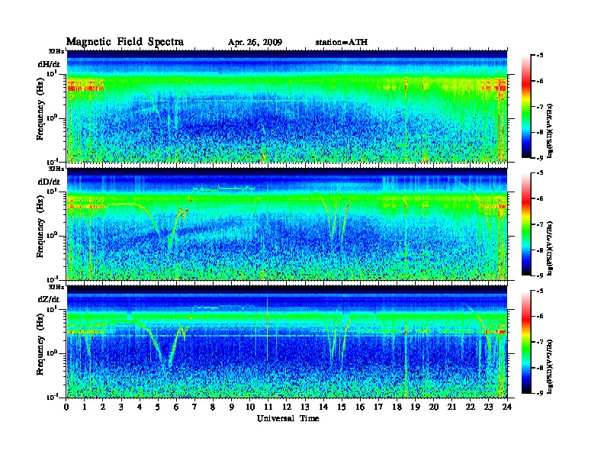Click the log(PSD) label beside dZ/dt color bar

click(550, 366)
